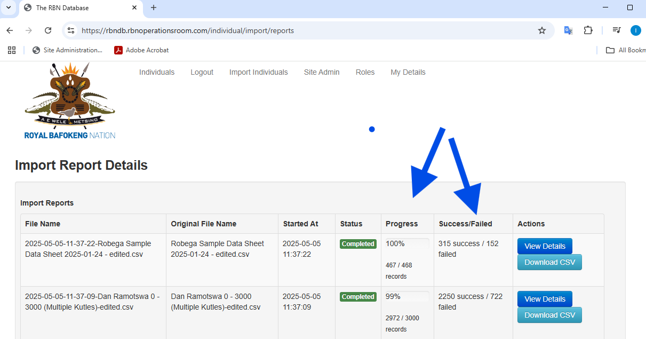Image resolution: width=646 pixels, height=339 pixels.
Task: Go to Import Individuals menu
Action: pos(258,72)
